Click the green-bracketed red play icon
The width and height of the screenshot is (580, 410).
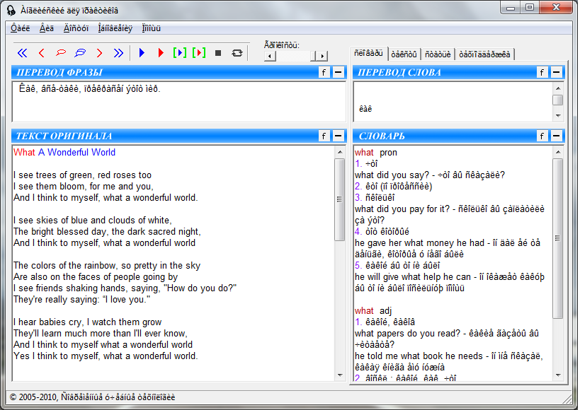[199, 53]
